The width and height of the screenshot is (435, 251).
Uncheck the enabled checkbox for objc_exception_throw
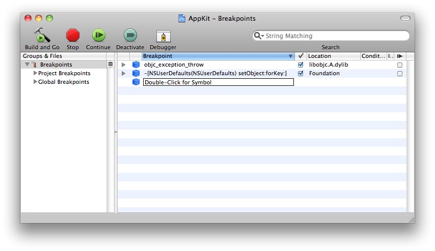point(301,65)
